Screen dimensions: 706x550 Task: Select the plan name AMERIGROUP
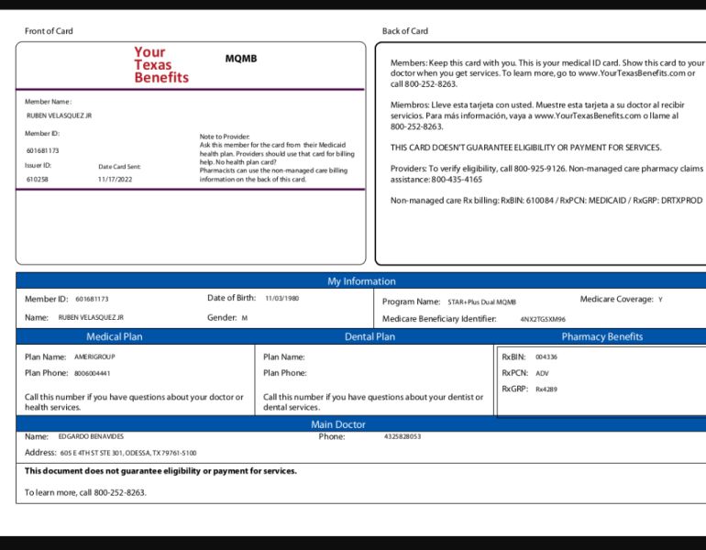click(94, 357)
